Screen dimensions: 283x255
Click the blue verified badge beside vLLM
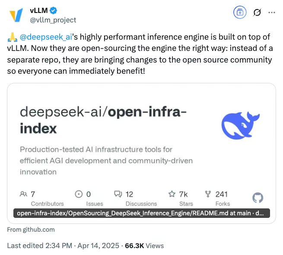coord(54,10)
